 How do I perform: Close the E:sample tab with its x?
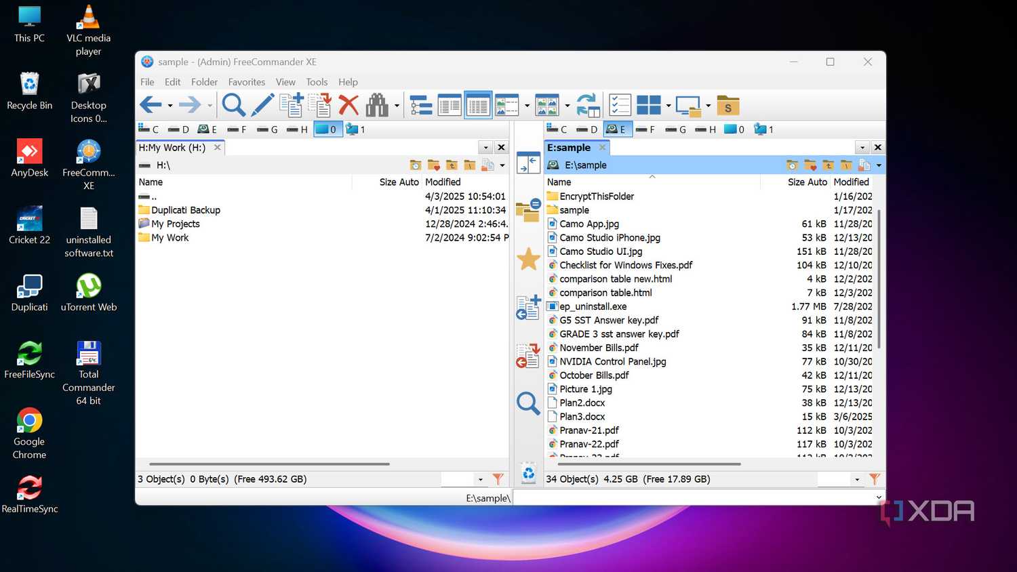click(x=602, y=147)
